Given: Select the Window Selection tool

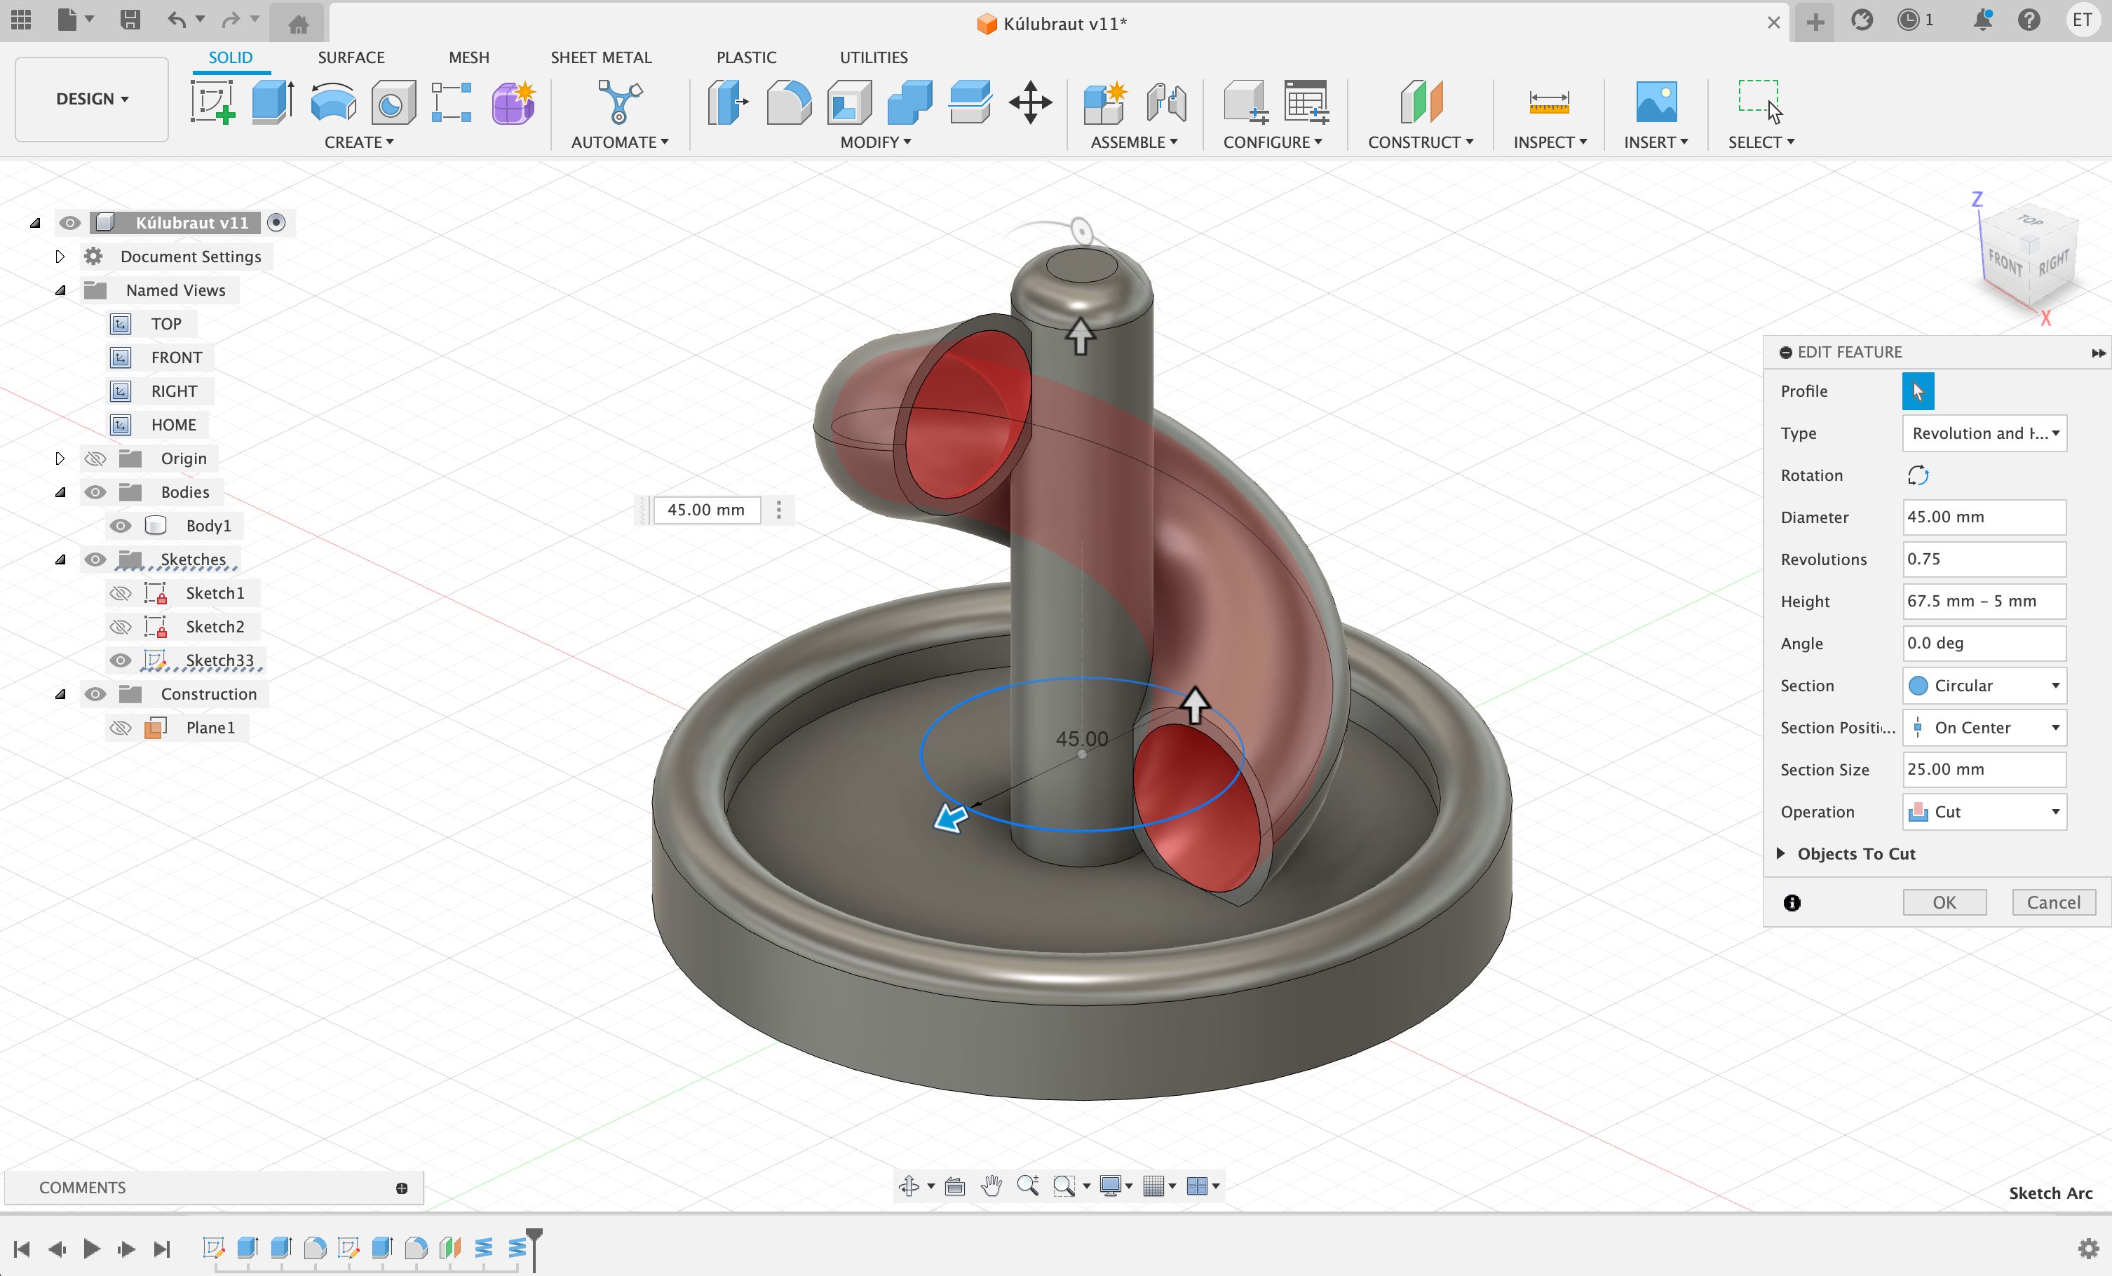Looking at the screenshot, I should [x=1761, y=102].
